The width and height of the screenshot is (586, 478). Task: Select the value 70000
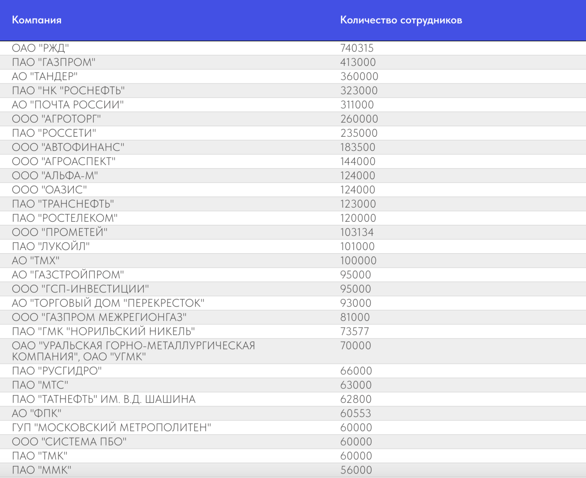pyautogui.click(x=355, y=345)
